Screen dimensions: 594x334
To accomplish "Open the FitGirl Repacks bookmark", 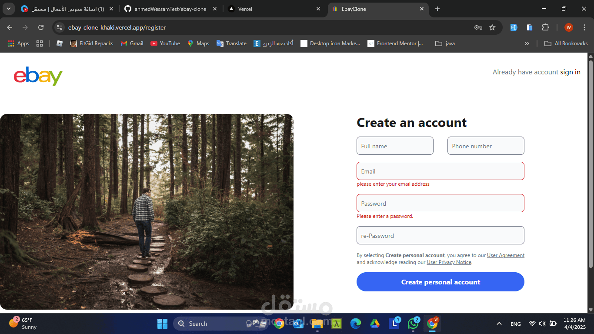I will 91,43.
